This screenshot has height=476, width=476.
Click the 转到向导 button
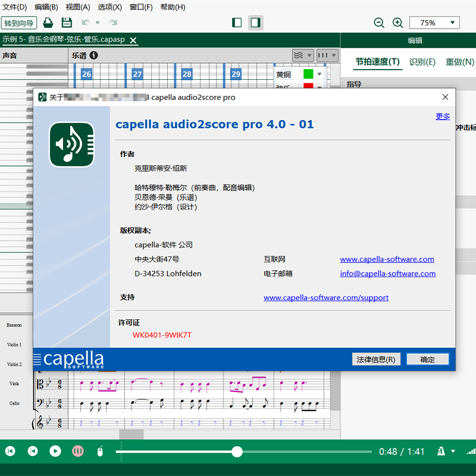(x=19, y=23)
